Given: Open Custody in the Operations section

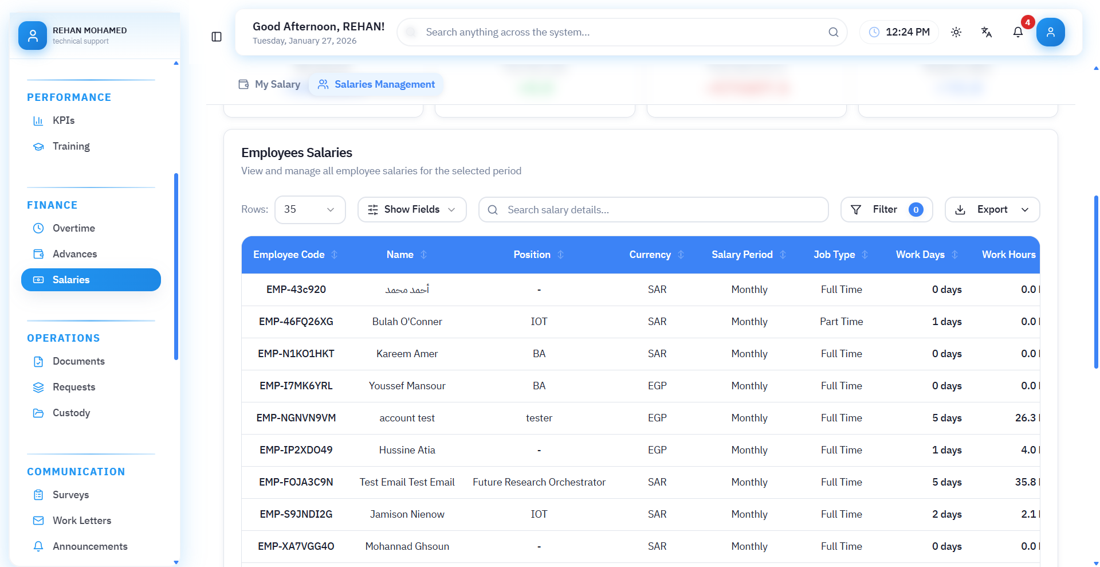Looking at the screenshot, I should 71,413.
